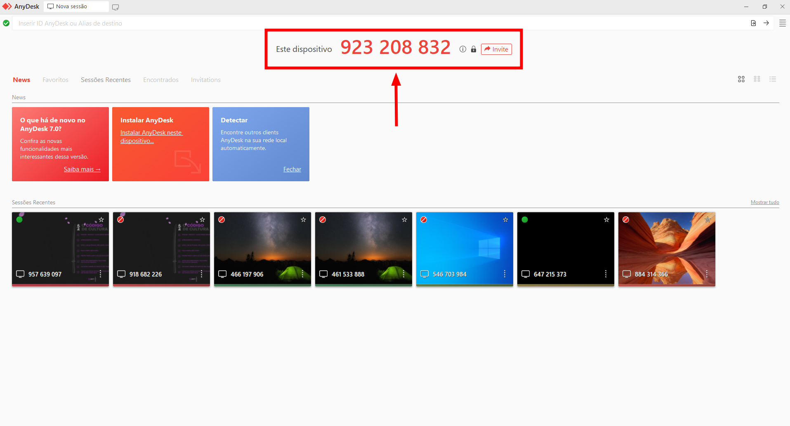Viewport: 790px width, 426px height.
Task: Open options menu for session 918 682 226
Action: pos(201,274)
